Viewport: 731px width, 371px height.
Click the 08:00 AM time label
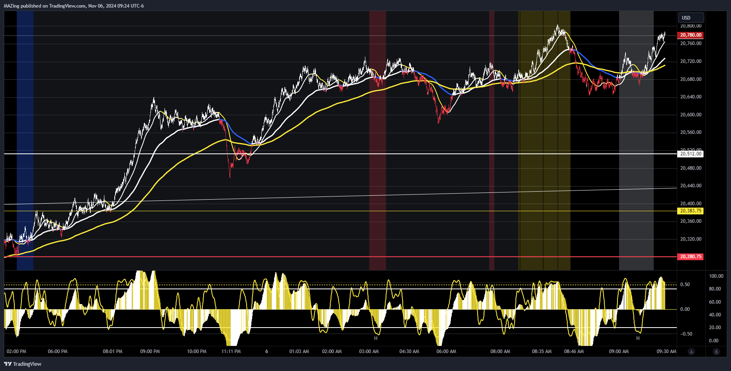tap(500, 351)
